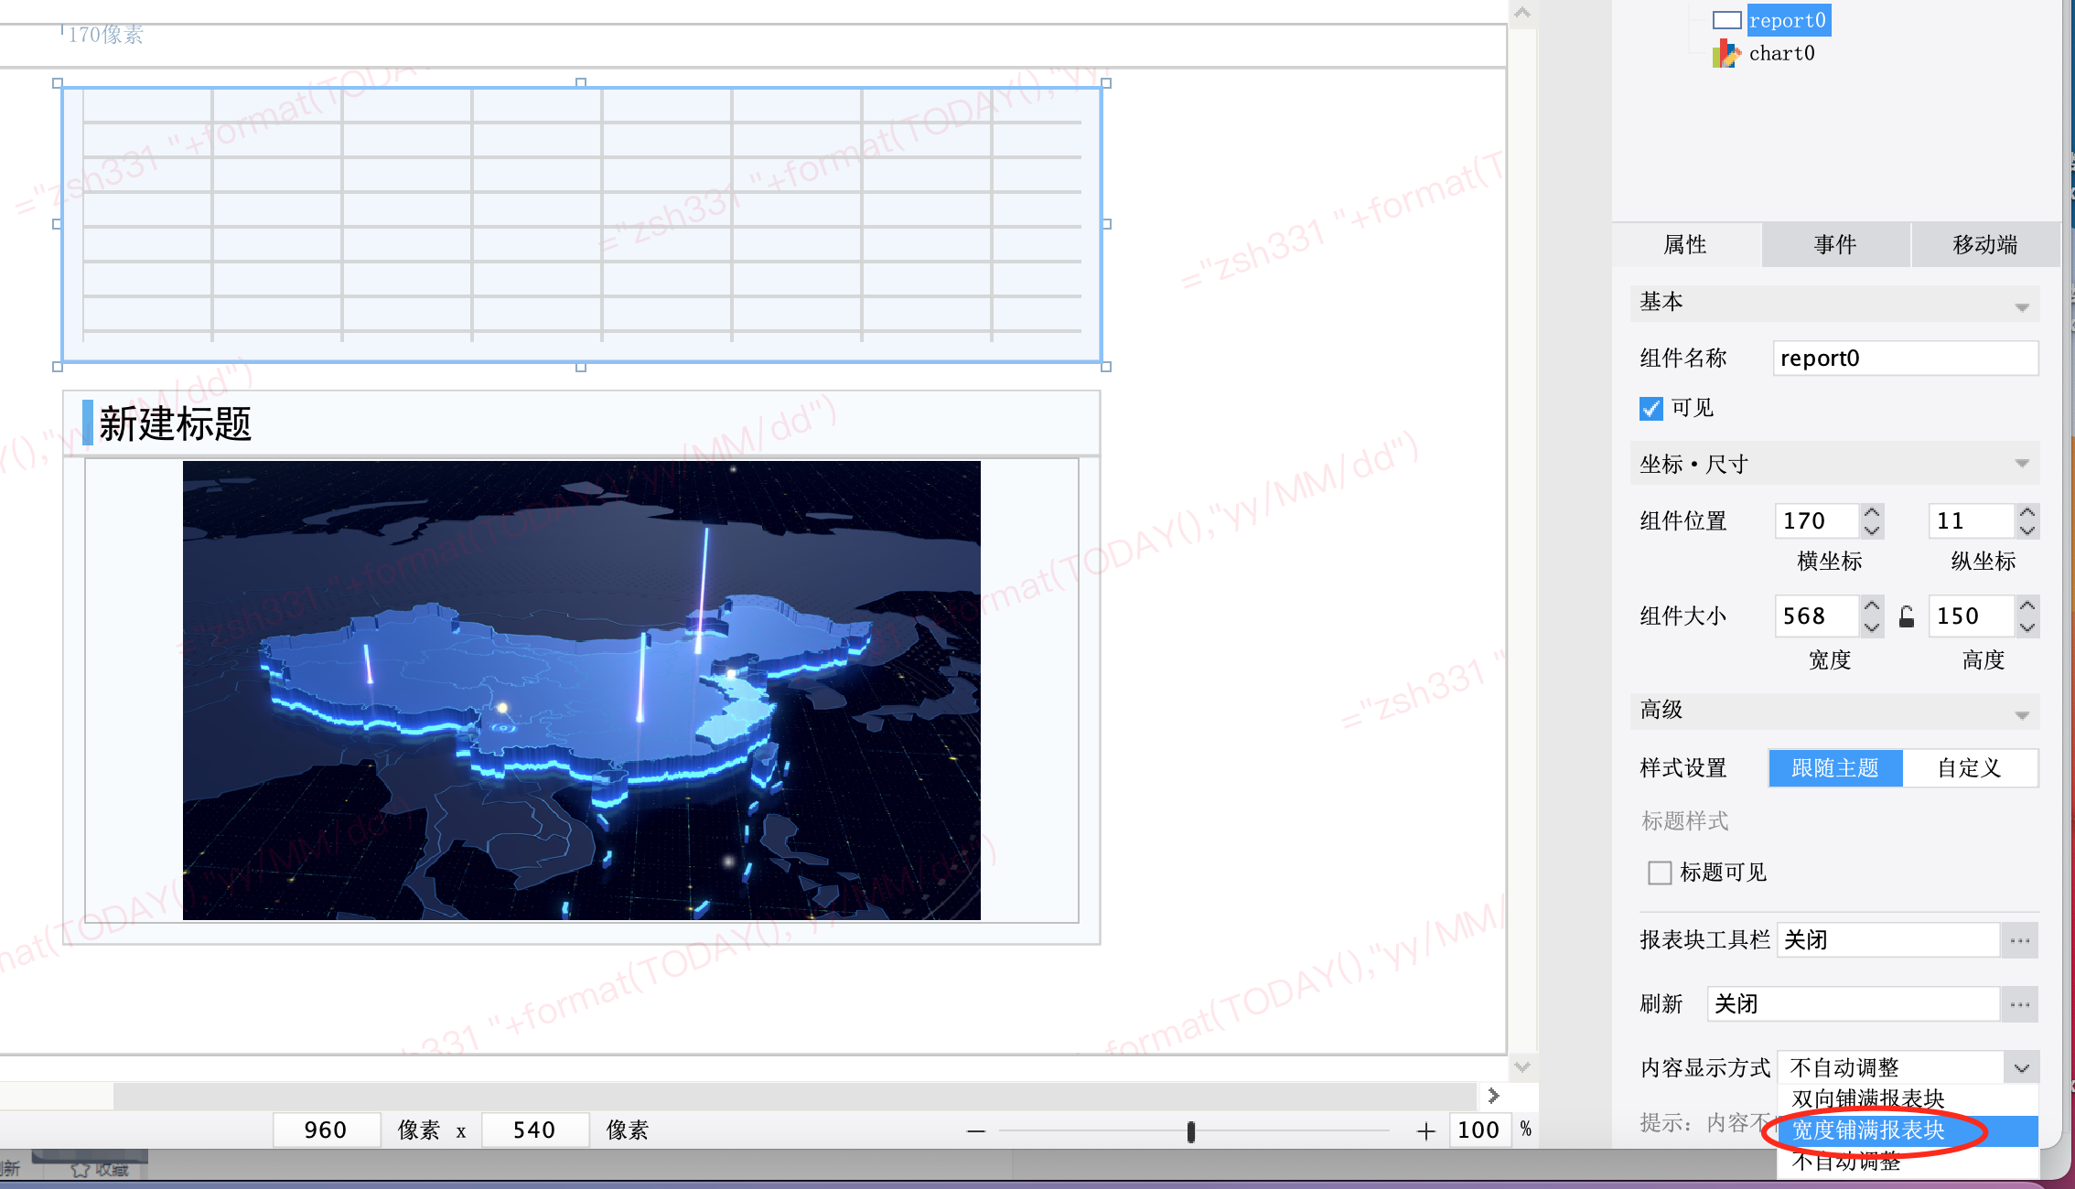The image size is (2075, 1189).
Task: Click the report0 component icon in tree
Action: tap(1726, 20)
